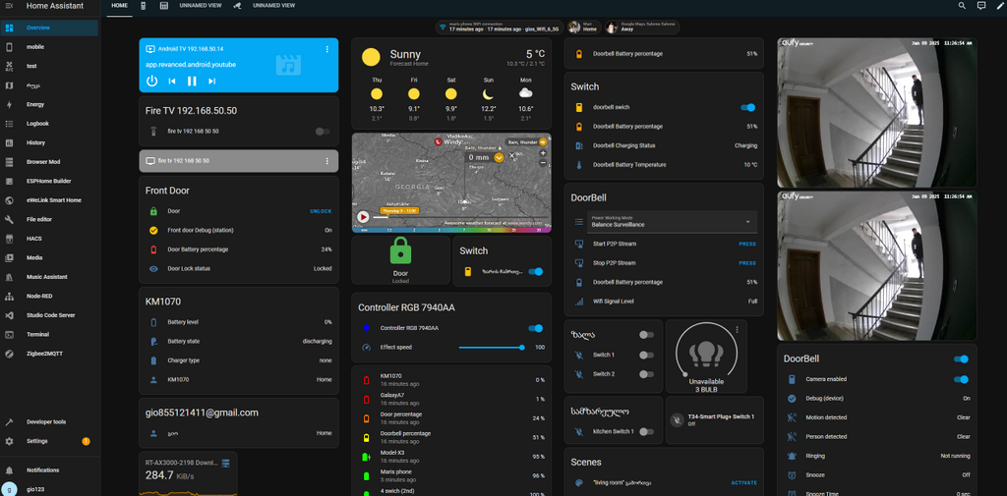Open the Terminal panel
1007x496 pixels.
click(49, 334)
